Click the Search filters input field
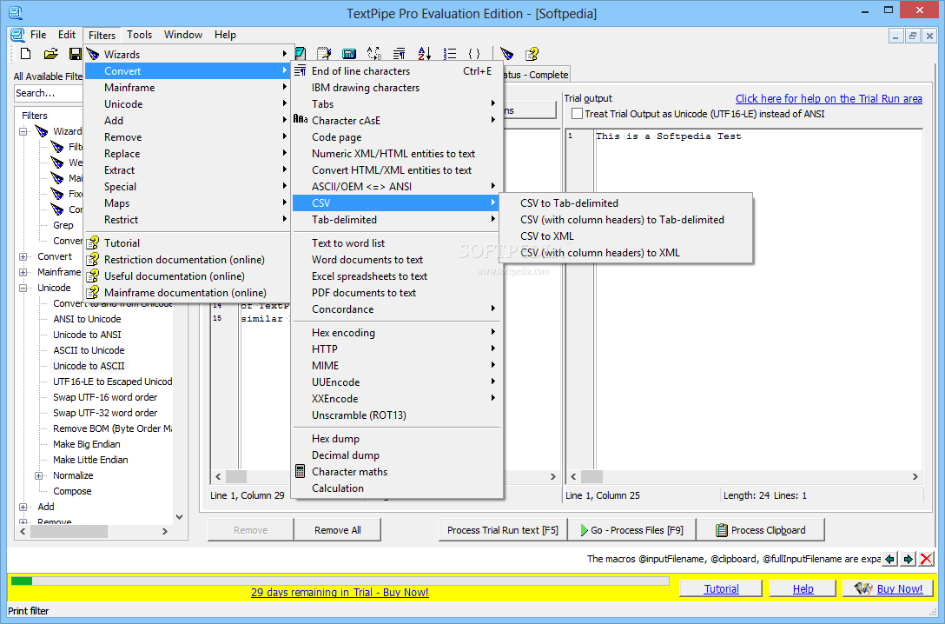945x624 pixels. click(49, 93)
